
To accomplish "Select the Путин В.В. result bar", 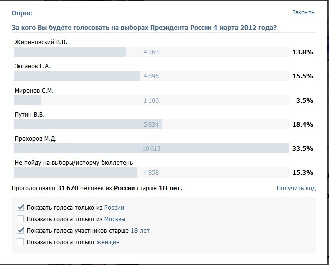I will pyautogui.click(x=151, y=125).
